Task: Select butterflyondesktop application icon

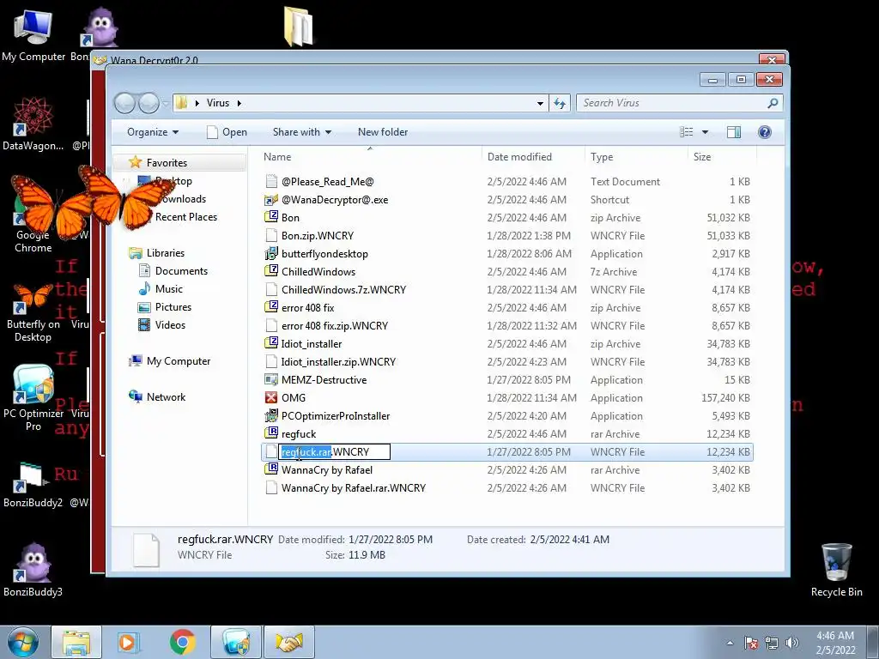Action: 271,253
